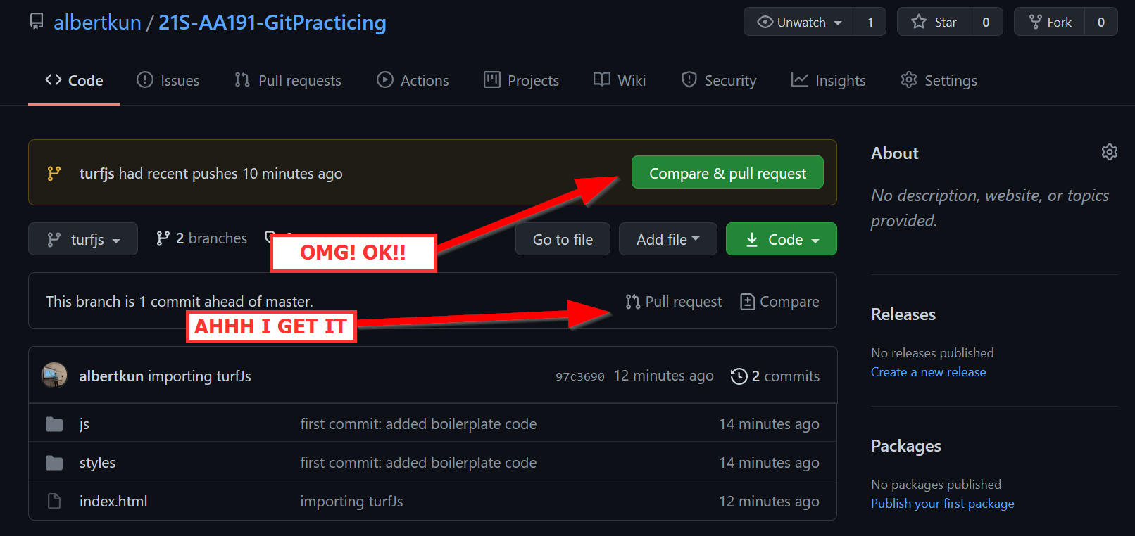Open the js folder
The image size is (1135, 536).
pyautogui.click(x=84, y=423)
